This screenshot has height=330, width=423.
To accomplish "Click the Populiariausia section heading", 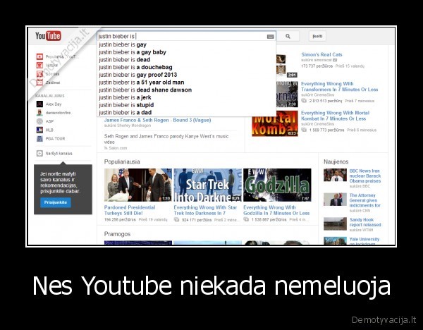I will click(122, 161).
